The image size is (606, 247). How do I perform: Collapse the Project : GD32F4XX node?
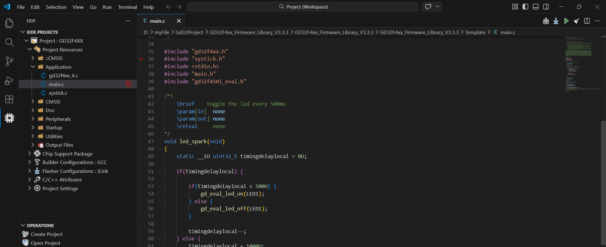[x=27, y=41]
